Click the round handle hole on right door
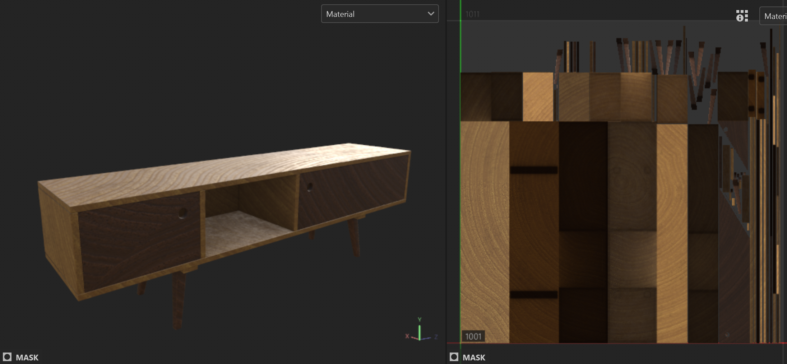This screenshot has width=787, height=364. tap(309, 187)
